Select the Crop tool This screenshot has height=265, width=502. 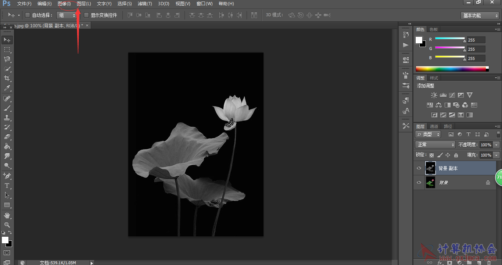[x=7, y=78]
